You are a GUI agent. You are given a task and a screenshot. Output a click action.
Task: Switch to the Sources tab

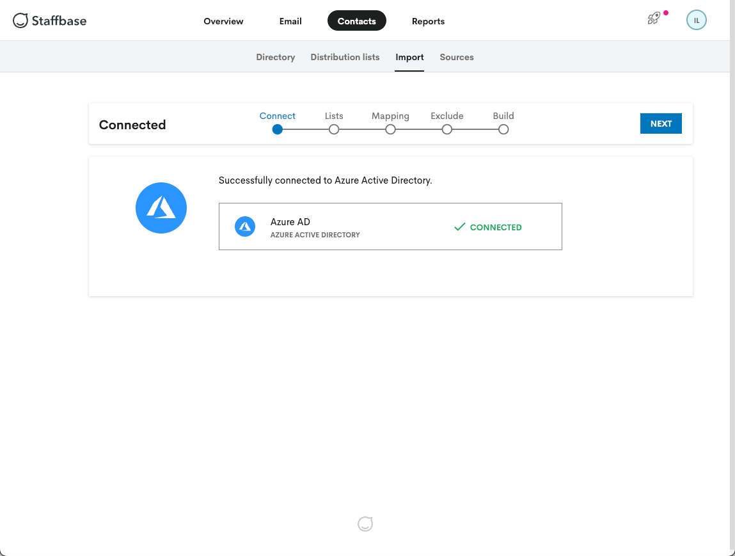(457, 57)
